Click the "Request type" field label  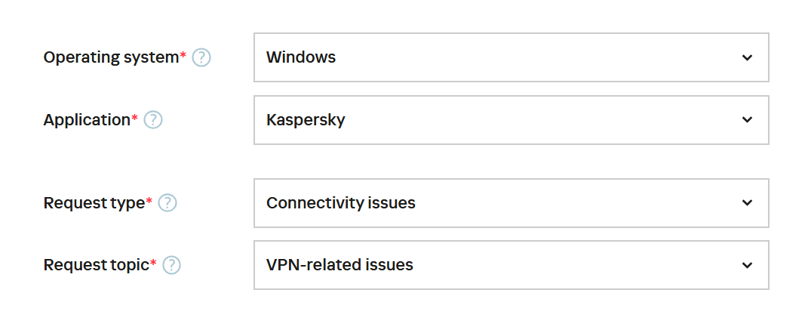tap(94, 203)
